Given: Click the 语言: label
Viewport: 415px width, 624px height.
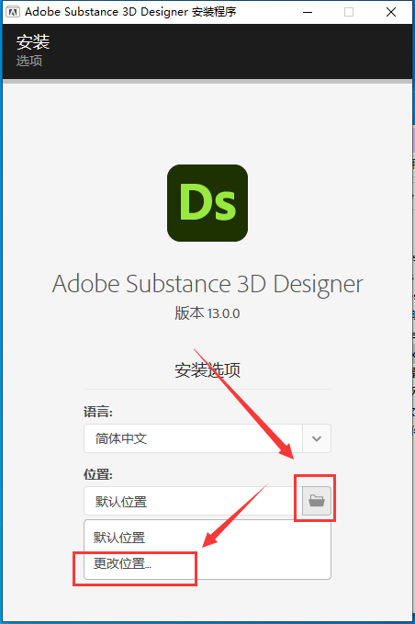Looking at the screenshot, I should tap(98, 412).
